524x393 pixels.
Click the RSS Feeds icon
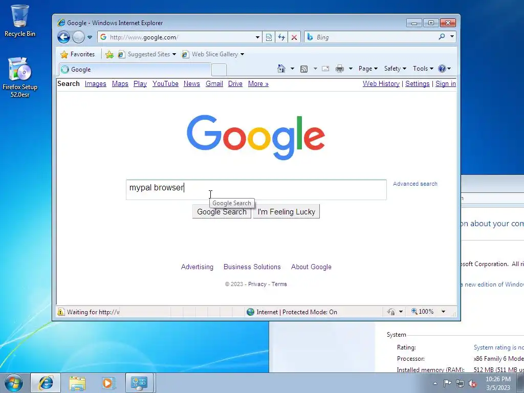coord(304,69)
